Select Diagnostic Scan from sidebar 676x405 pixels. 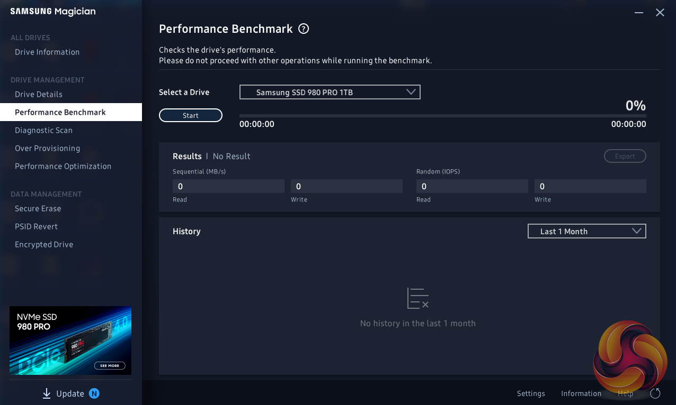tap(43, 130)
